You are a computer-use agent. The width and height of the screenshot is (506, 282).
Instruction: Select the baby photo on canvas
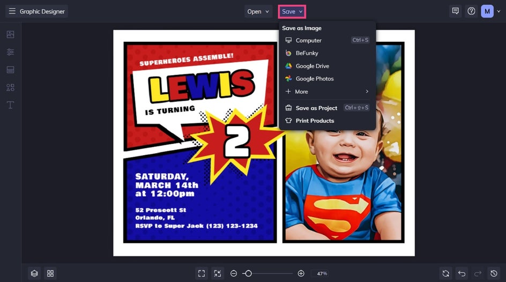(344, 185)
